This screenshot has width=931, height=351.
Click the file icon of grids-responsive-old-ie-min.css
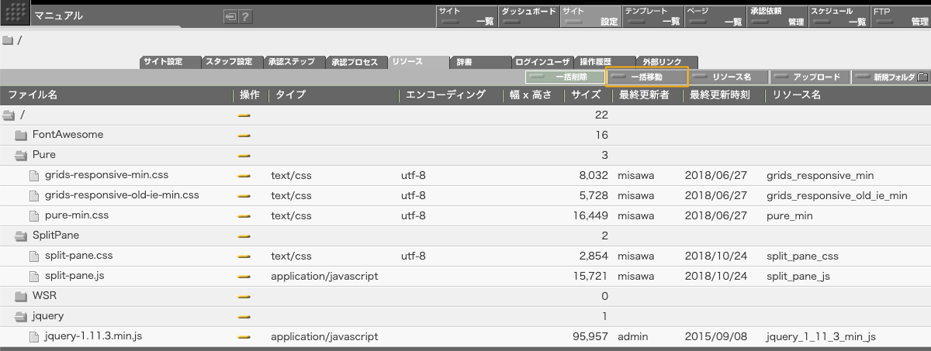point(33,195)
